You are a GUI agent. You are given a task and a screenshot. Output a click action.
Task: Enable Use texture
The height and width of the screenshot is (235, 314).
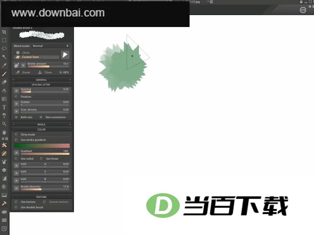25,202
